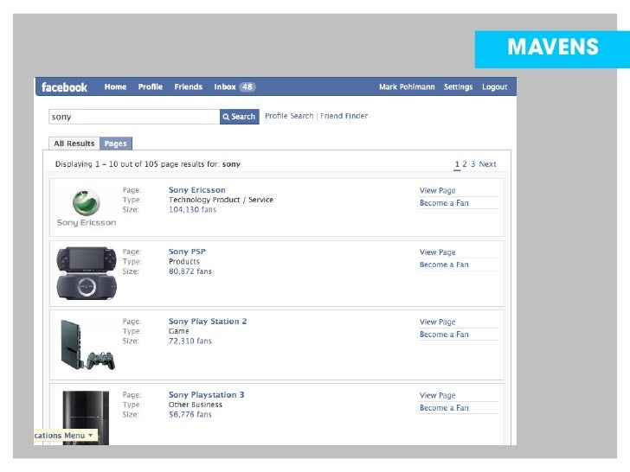
Task: Go to results page 1
Action: pos(457,164)
